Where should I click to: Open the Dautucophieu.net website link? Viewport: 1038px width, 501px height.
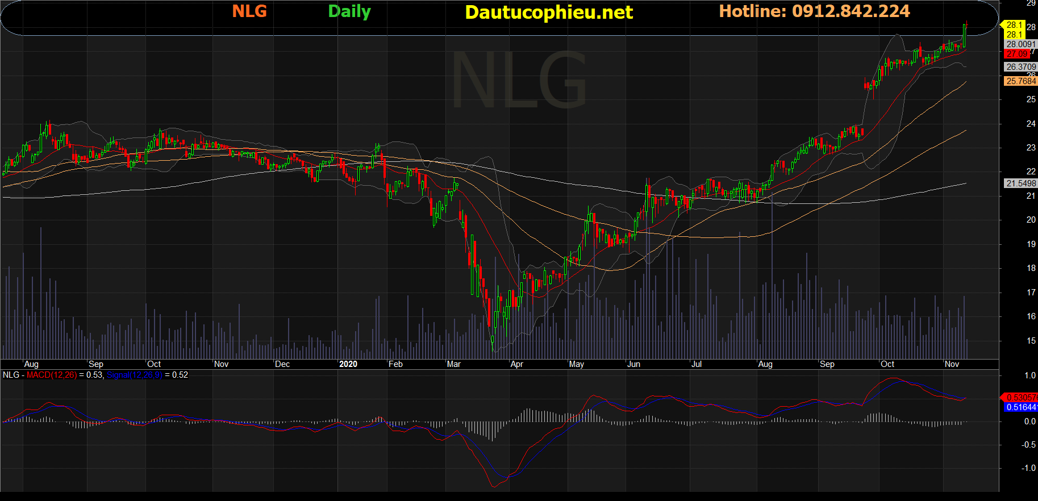pos(548,12)
